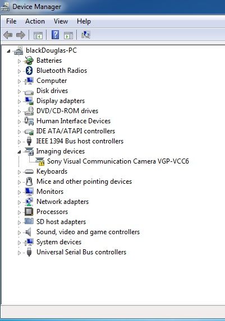Collapse the Imaging devices node
This screenshot has height=321, width=225.
click(x=19, y=152)
